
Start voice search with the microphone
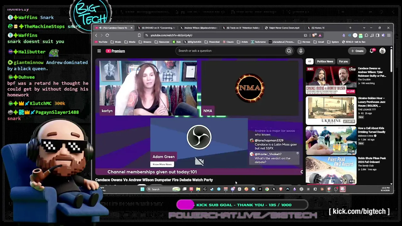[301, 51]
